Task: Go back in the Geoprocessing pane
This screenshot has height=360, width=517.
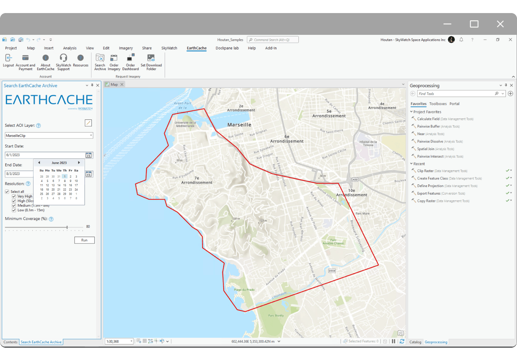Action: click(x=413, y=94)
